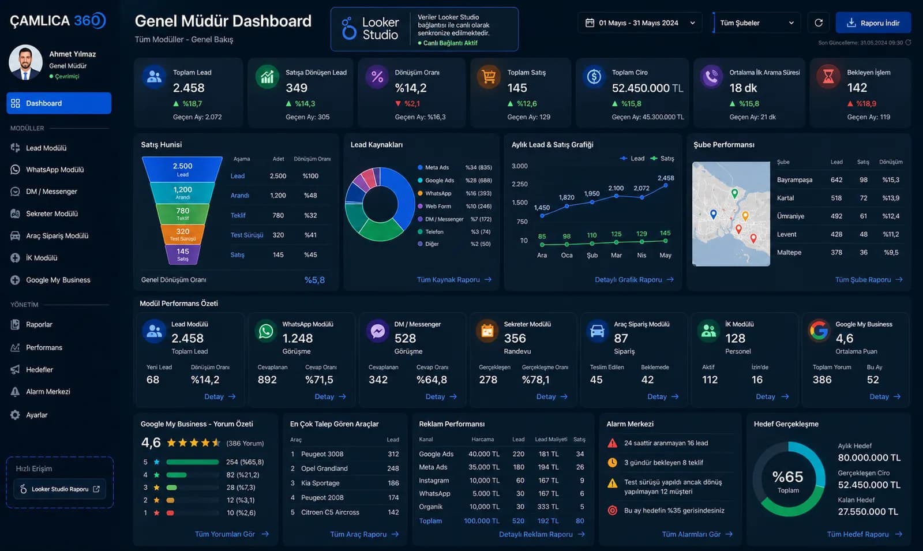
Task: View the Tüm Şube Raporu link
Action: 869,280
